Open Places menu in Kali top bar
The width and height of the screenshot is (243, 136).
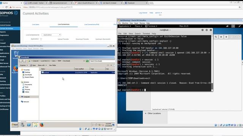(138, 26)
